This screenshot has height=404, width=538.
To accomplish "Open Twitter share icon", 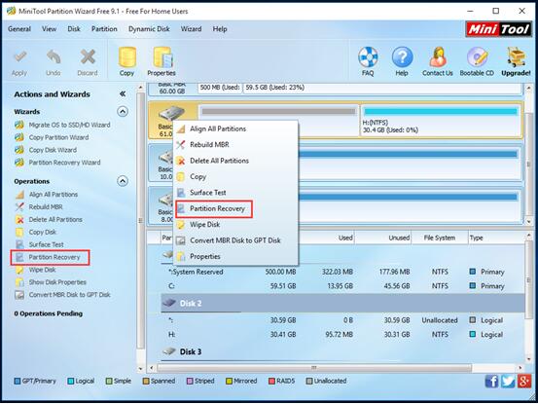I will (508, 382).
